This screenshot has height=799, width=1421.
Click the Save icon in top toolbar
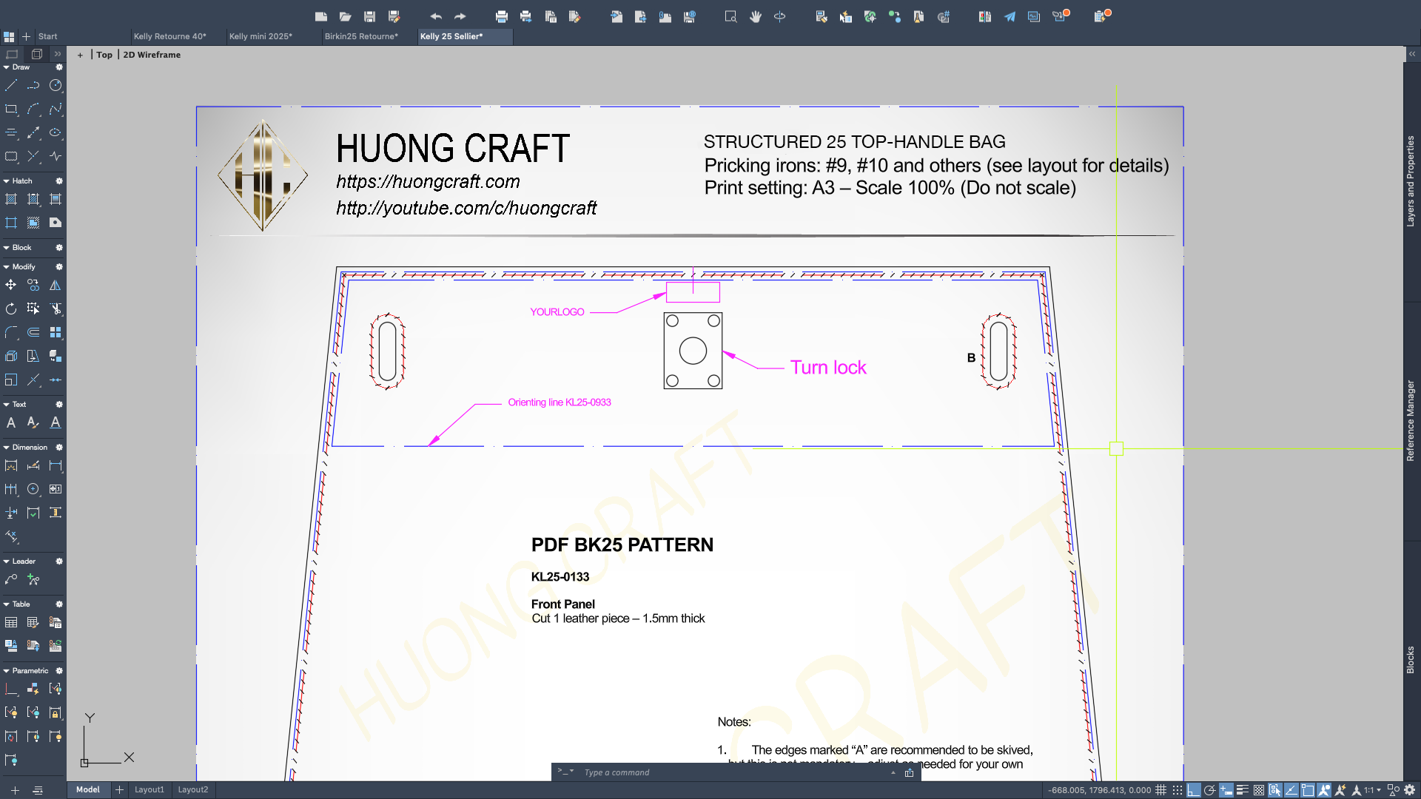pyautogui.click(x=369, y=16)
